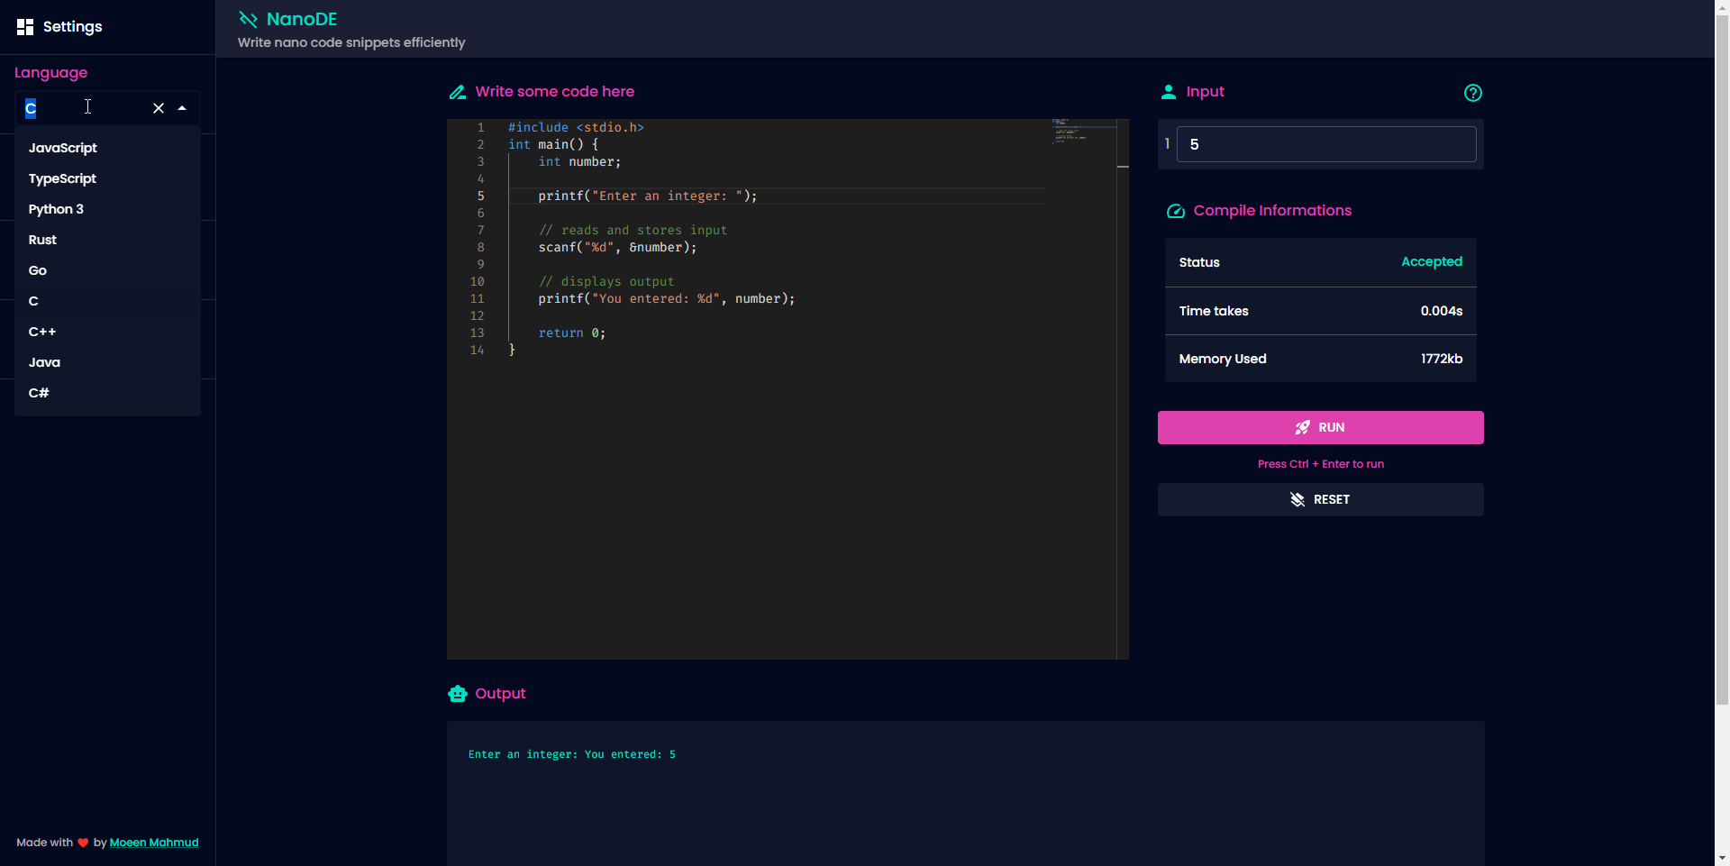Image resolution: width=1730 pixels, height=866 pixels.
Task: Click the RESET button
Action: point(1320,499)
